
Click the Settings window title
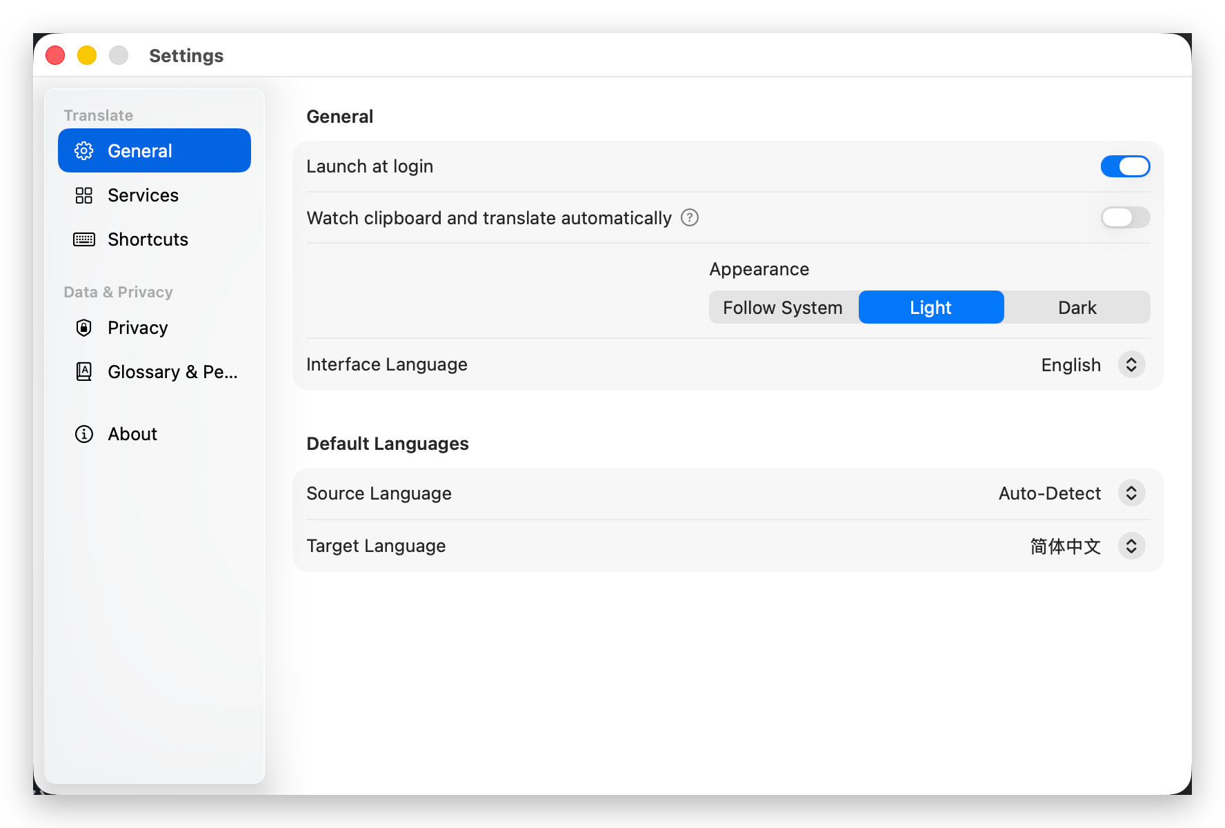pyautogui.click(x=186, y=56)
